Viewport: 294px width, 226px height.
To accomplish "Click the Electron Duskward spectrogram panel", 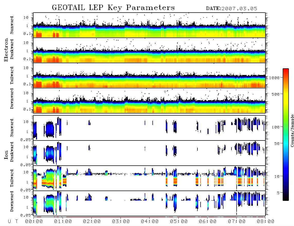I will point(149,50).
